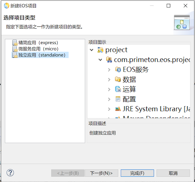The height and width of the screenshot is (182, 195).
Task: Collapse the project root node
Action: (91, 50)
